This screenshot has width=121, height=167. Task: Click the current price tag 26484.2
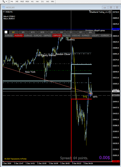tap(116, 91)
